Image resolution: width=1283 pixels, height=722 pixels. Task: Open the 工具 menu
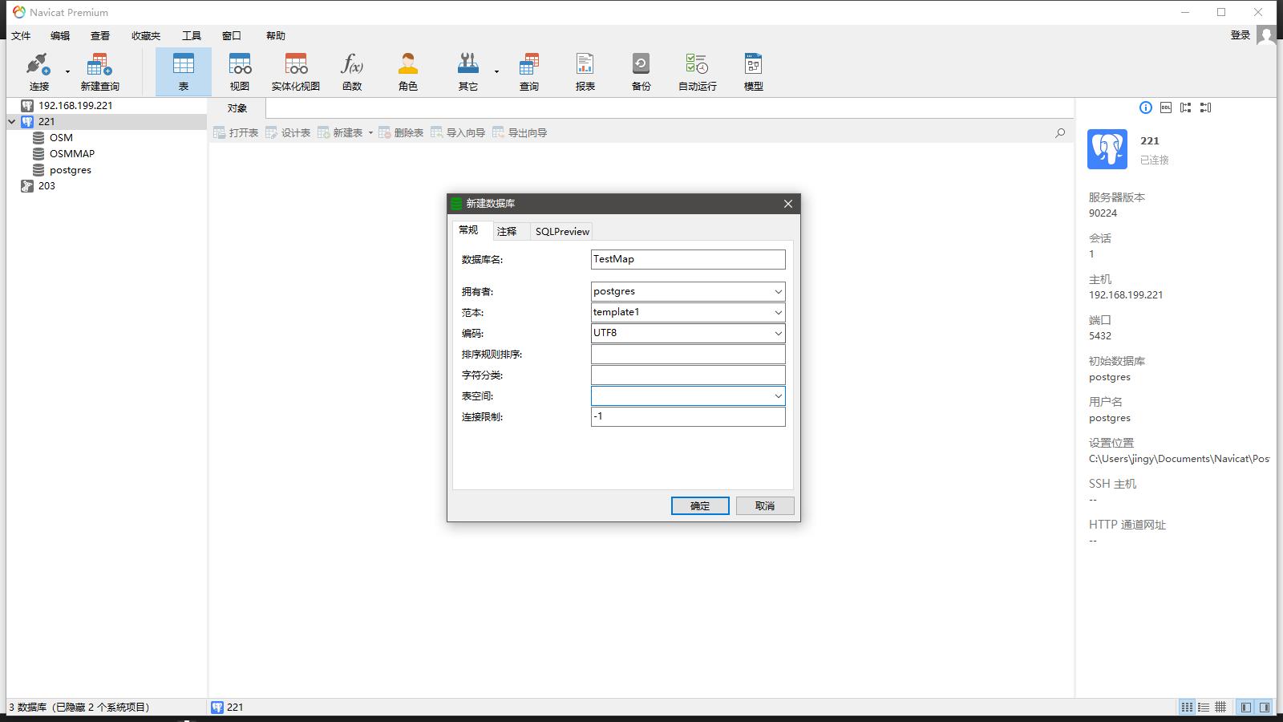192,35
